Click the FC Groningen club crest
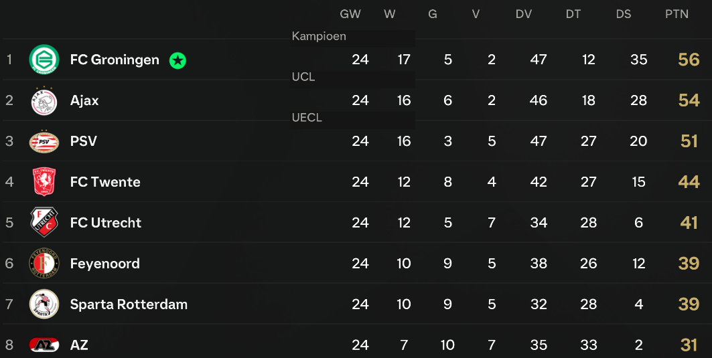The image size is (712, 358). tap(44, 60)
